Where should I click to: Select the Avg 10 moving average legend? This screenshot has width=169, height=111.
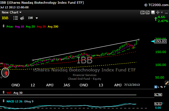[x=20, y=27]
